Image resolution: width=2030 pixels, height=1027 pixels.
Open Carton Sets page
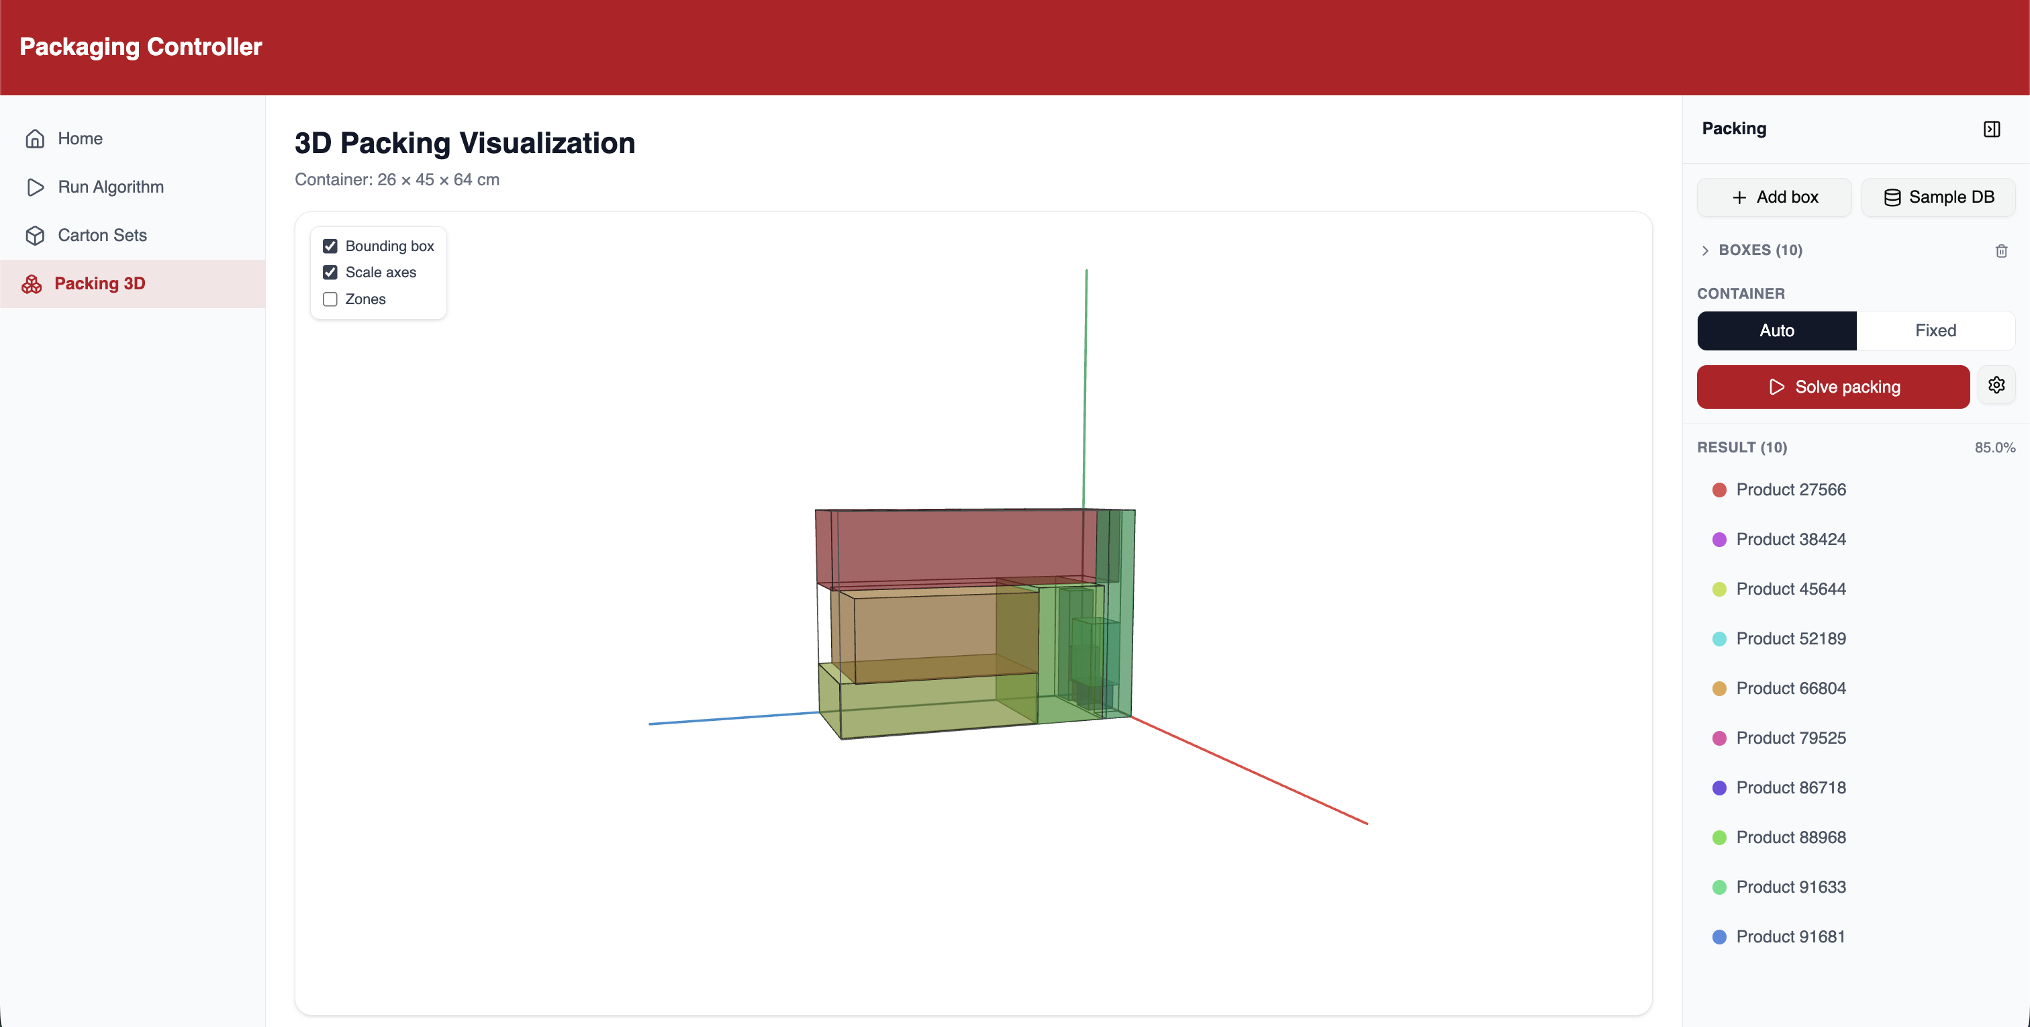pos(132,235)
